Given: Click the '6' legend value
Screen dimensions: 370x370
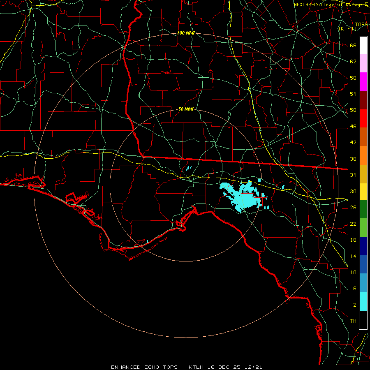Looking at the screenshot, I should (x=355, y=289).
